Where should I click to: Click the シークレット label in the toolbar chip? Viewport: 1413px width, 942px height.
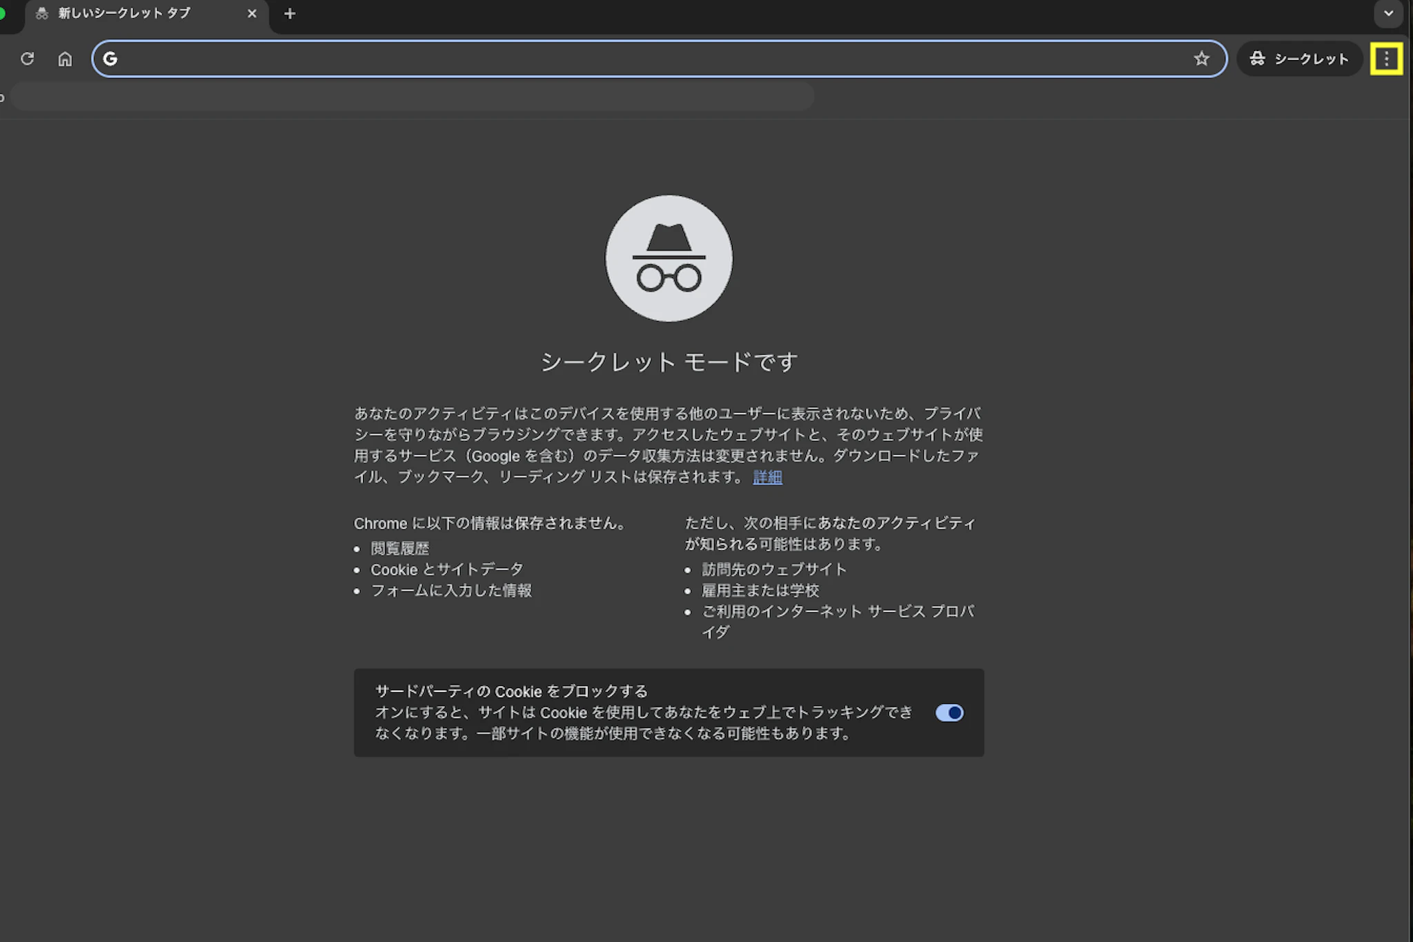click(1311, 59)
